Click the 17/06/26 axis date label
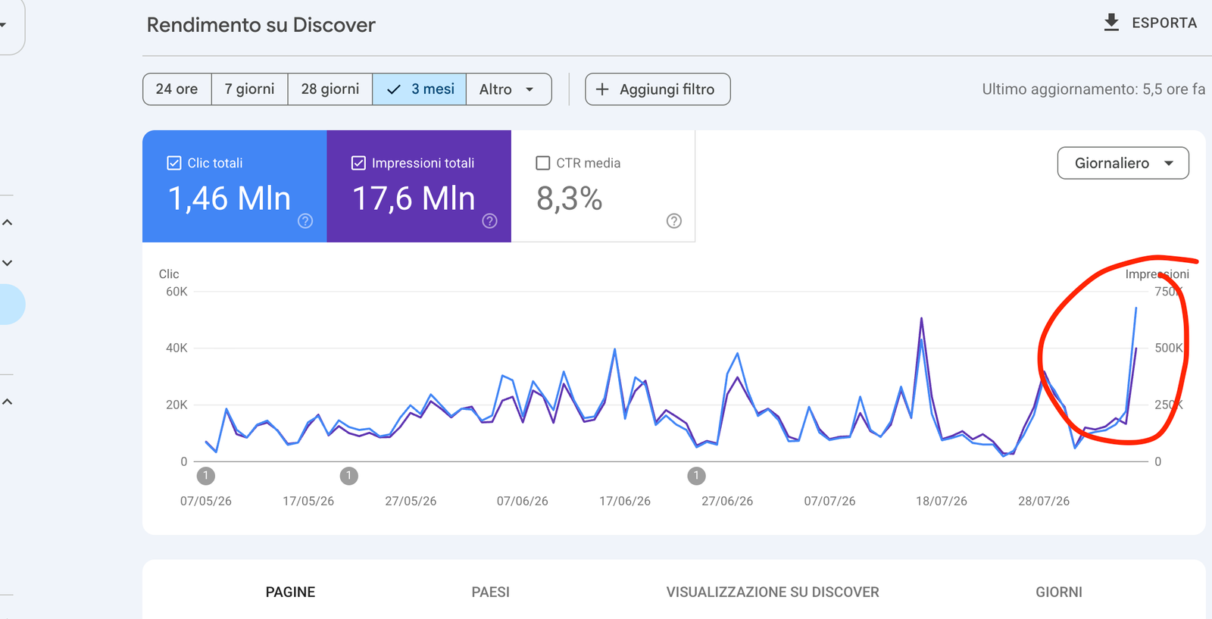This screenshot has height=619, width=1212. point(625,501)
